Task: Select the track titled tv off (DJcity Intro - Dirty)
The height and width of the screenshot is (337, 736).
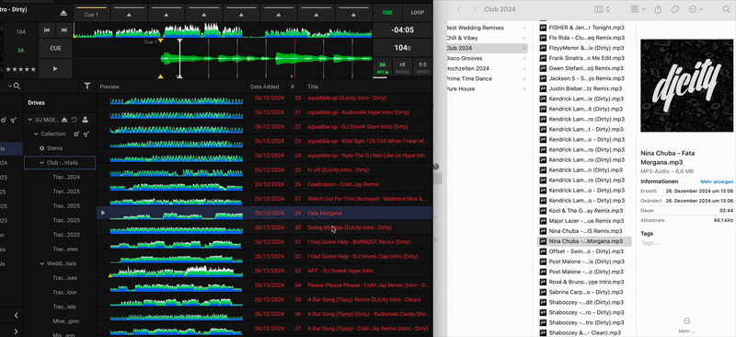Action: tap(339, 169)
